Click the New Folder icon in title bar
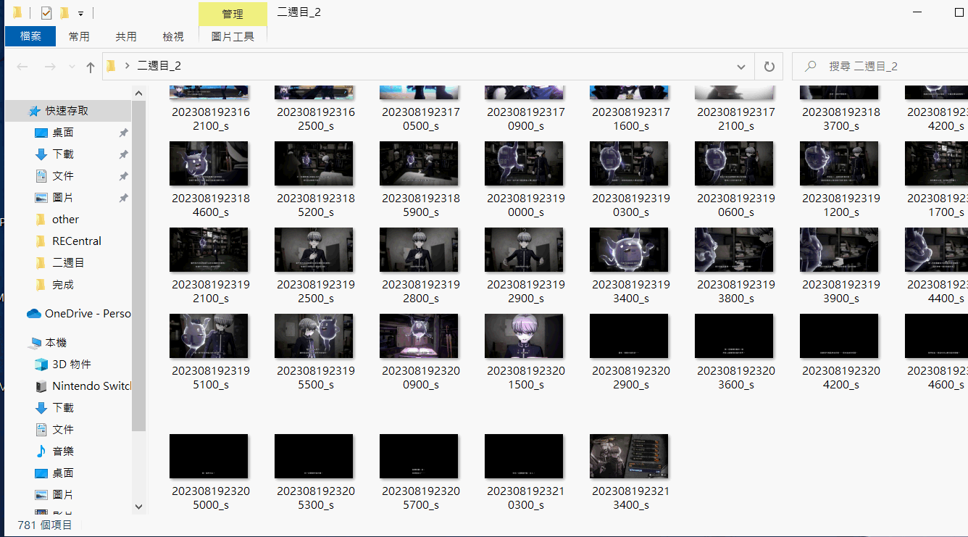Image resolution: width=968 pixels, height=537 pixels. click(64, 12)
